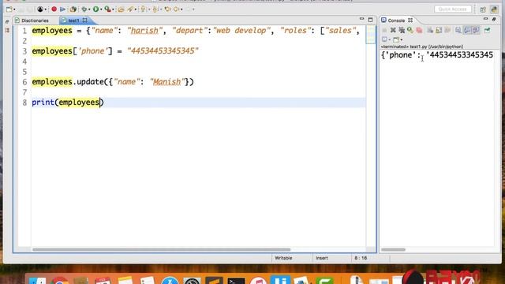Viewport: 505px width, 284px height.
Task: Expand the New wizard dropdown arrow
Action: (x=14, y=9)
